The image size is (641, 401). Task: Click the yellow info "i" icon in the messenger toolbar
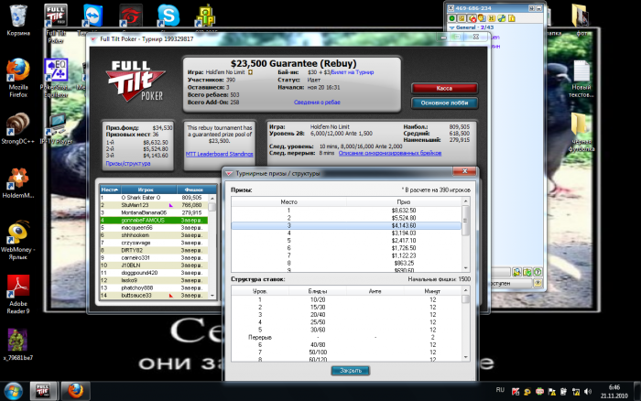511,18
